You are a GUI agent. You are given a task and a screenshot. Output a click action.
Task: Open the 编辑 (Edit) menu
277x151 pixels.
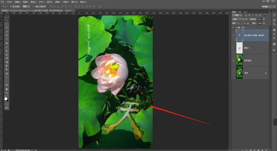[18, 2]
